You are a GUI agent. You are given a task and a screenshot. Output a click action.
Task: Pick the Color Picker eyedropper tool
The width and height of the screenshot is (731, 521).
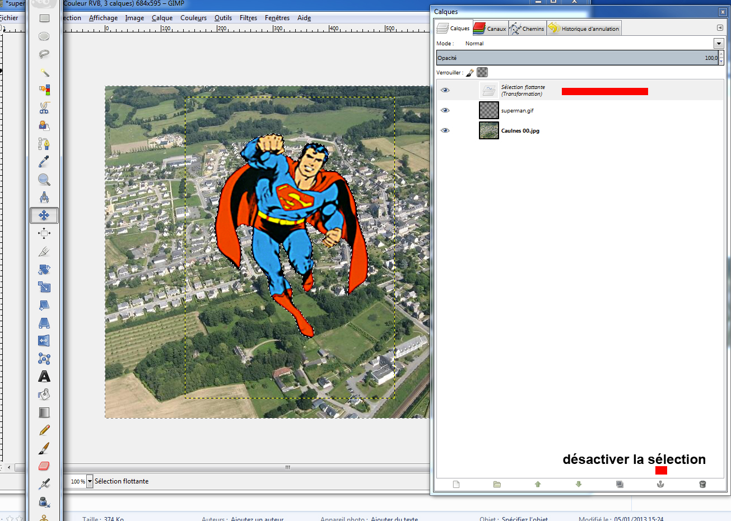tap(44, 162)
